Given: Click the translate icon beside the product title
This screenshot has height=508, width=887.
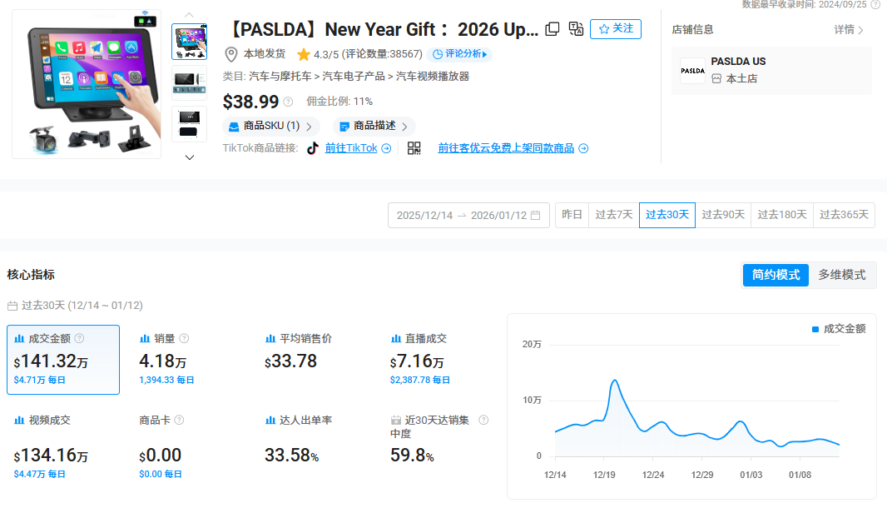Looking at the screenshot, I should click(x=575, y=29).
